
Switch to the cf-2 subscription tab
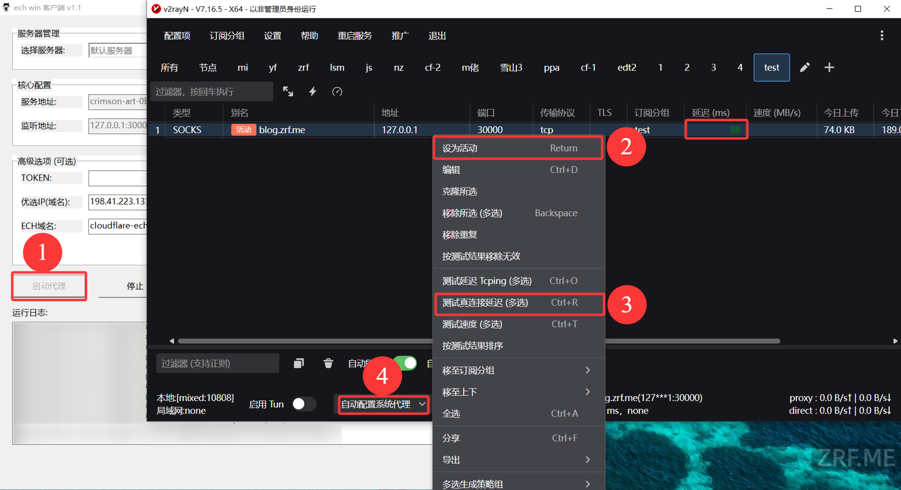432,67
